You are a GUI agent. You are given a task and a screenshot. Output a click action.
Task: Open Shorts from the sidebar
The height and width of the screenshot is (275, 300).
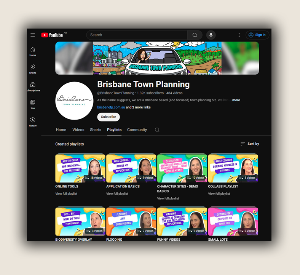[33, 69]
